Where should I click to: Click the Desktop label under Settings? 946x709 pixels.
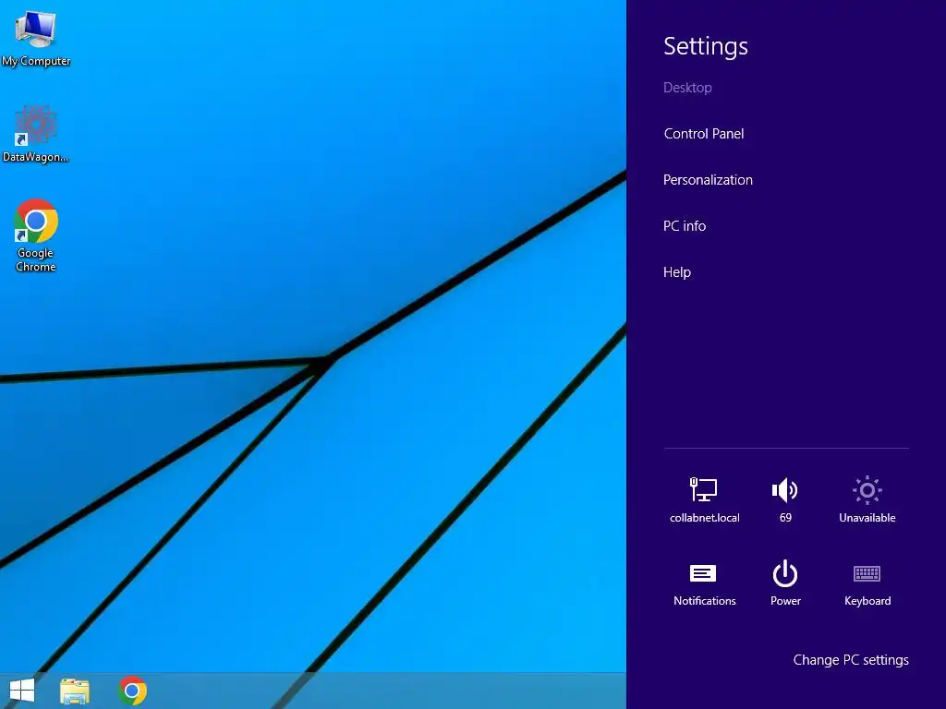tap(687, 88)
